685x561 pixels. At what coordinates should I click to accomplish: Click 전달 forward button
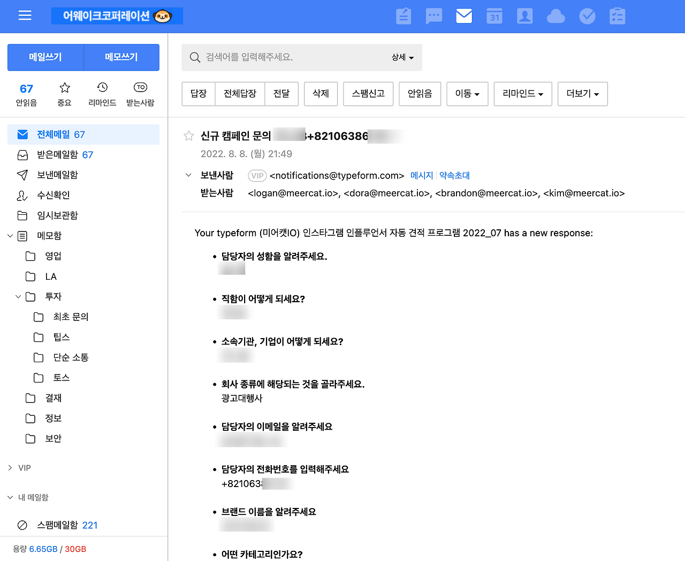click(x=281, y=94)
